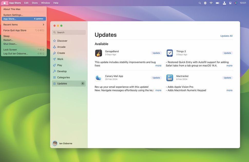Click the App Store search field
This screenshot has height=162, width=249.
(x=69, y=32)
